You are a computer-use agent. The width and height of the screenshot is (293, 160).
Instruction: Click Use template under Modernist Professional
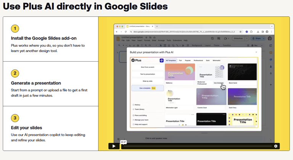click(x=219, y=83)
